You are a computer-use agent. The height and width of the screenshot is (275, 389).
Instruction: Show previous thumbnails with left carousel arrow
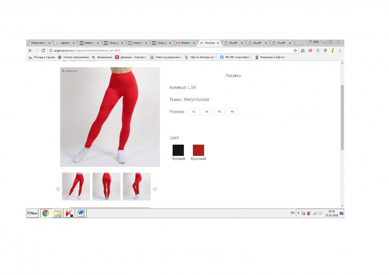click(58, 189)
